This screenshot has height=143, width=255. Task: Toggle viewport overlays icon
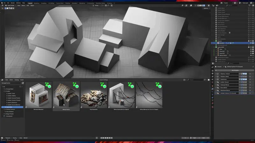[191, 5]
